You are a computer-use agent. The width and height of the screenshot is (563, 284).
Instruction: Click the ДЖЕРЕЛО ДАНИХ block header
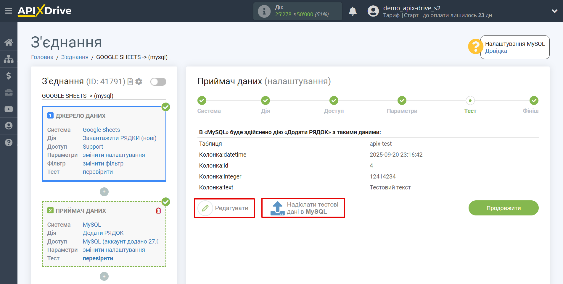pyautogui.click(x=80, y=116)
